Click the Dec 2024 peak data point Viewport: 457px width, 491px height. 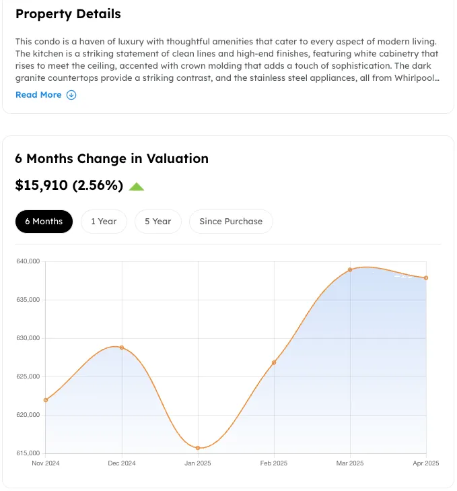(x=122, y=348)
